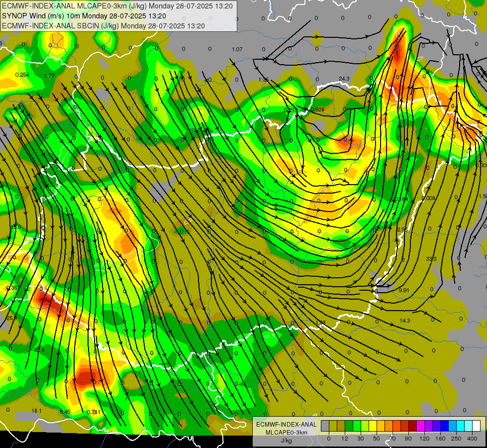Click the lime yellow-green legend swatch
This screenshot has width=487, height=448.
point(365,426)
